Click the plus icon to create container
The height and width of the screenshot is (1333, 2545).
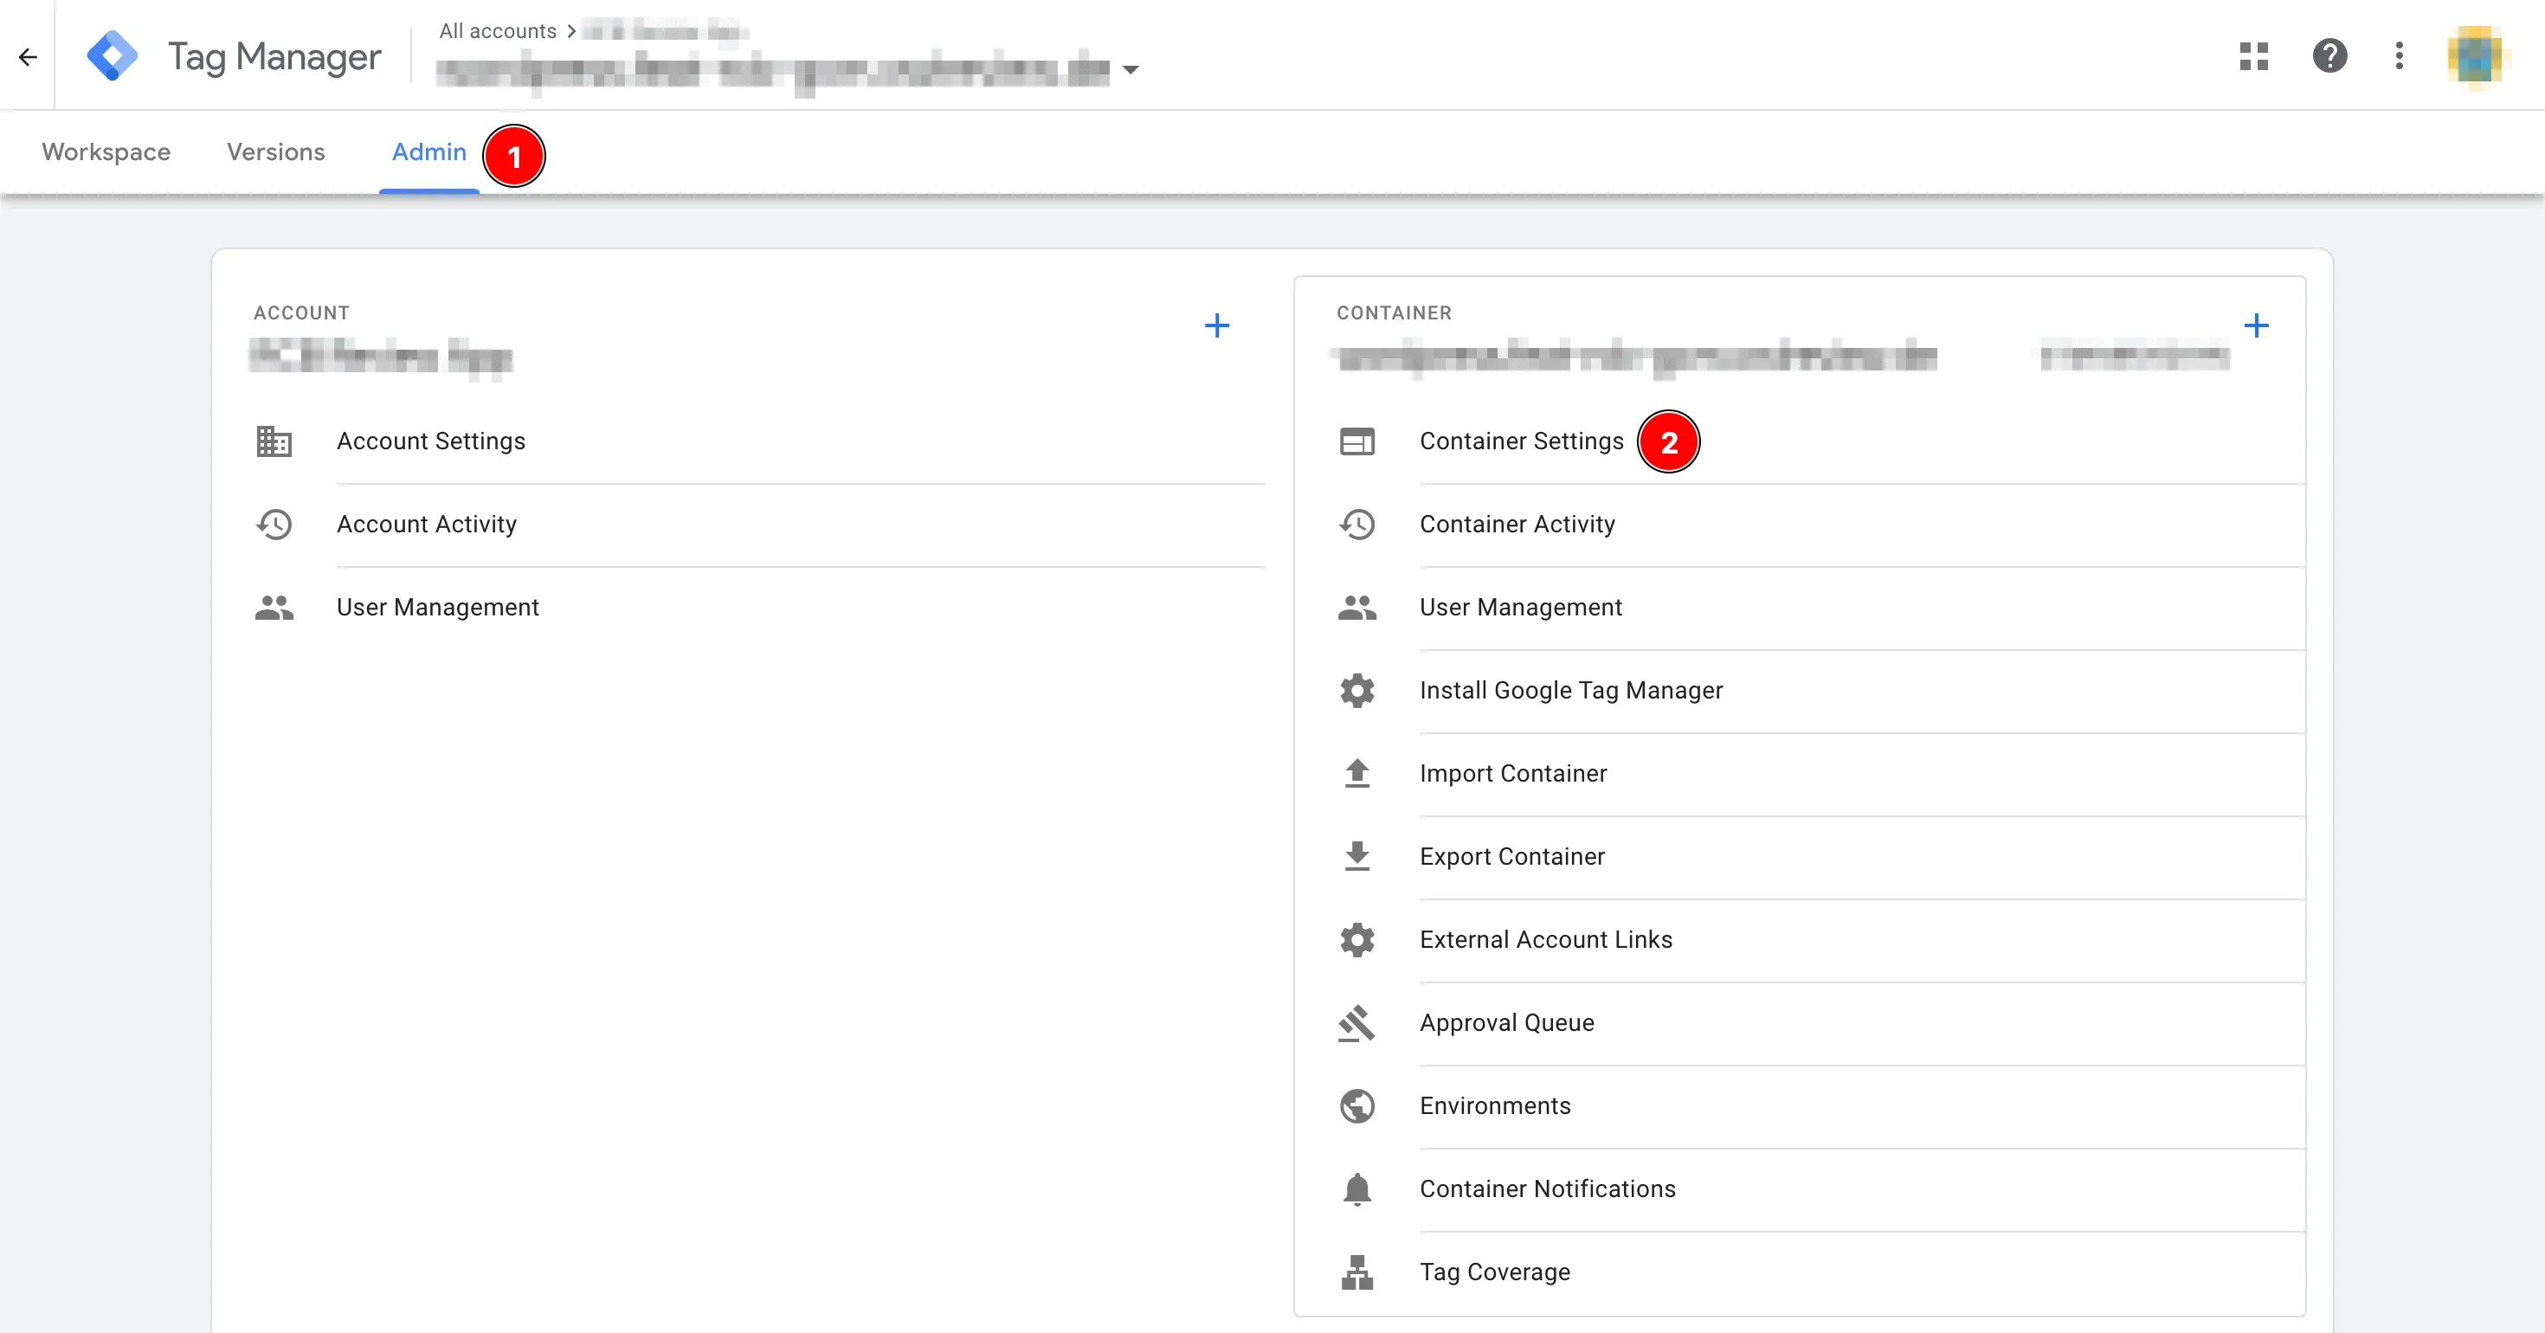(x=2256, y=325)
